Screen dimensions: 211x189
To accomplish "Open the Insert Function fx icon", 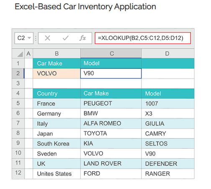I will [x=82, y=38].
